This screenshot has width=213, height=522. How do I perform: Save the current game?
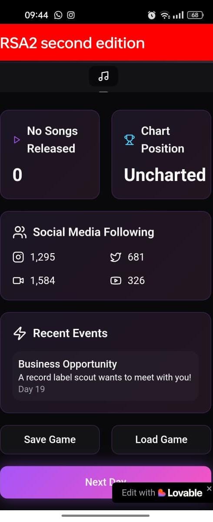(x=50, y=439)
